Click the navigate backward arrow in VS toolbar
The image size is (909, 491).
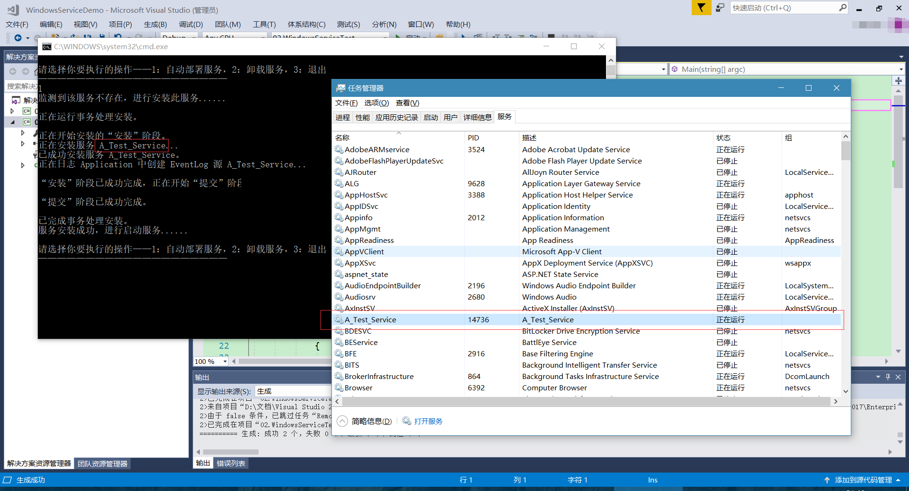click(18, 37)
